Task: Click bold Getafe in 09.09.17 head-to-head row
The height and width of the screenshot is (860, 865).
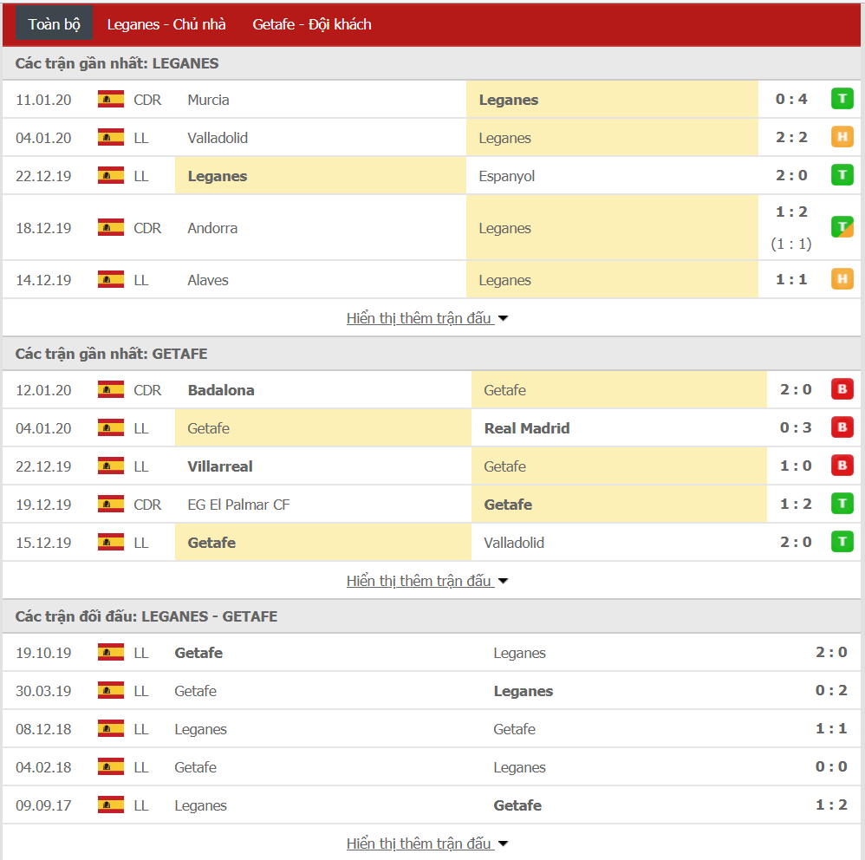Action: [517, 805]
